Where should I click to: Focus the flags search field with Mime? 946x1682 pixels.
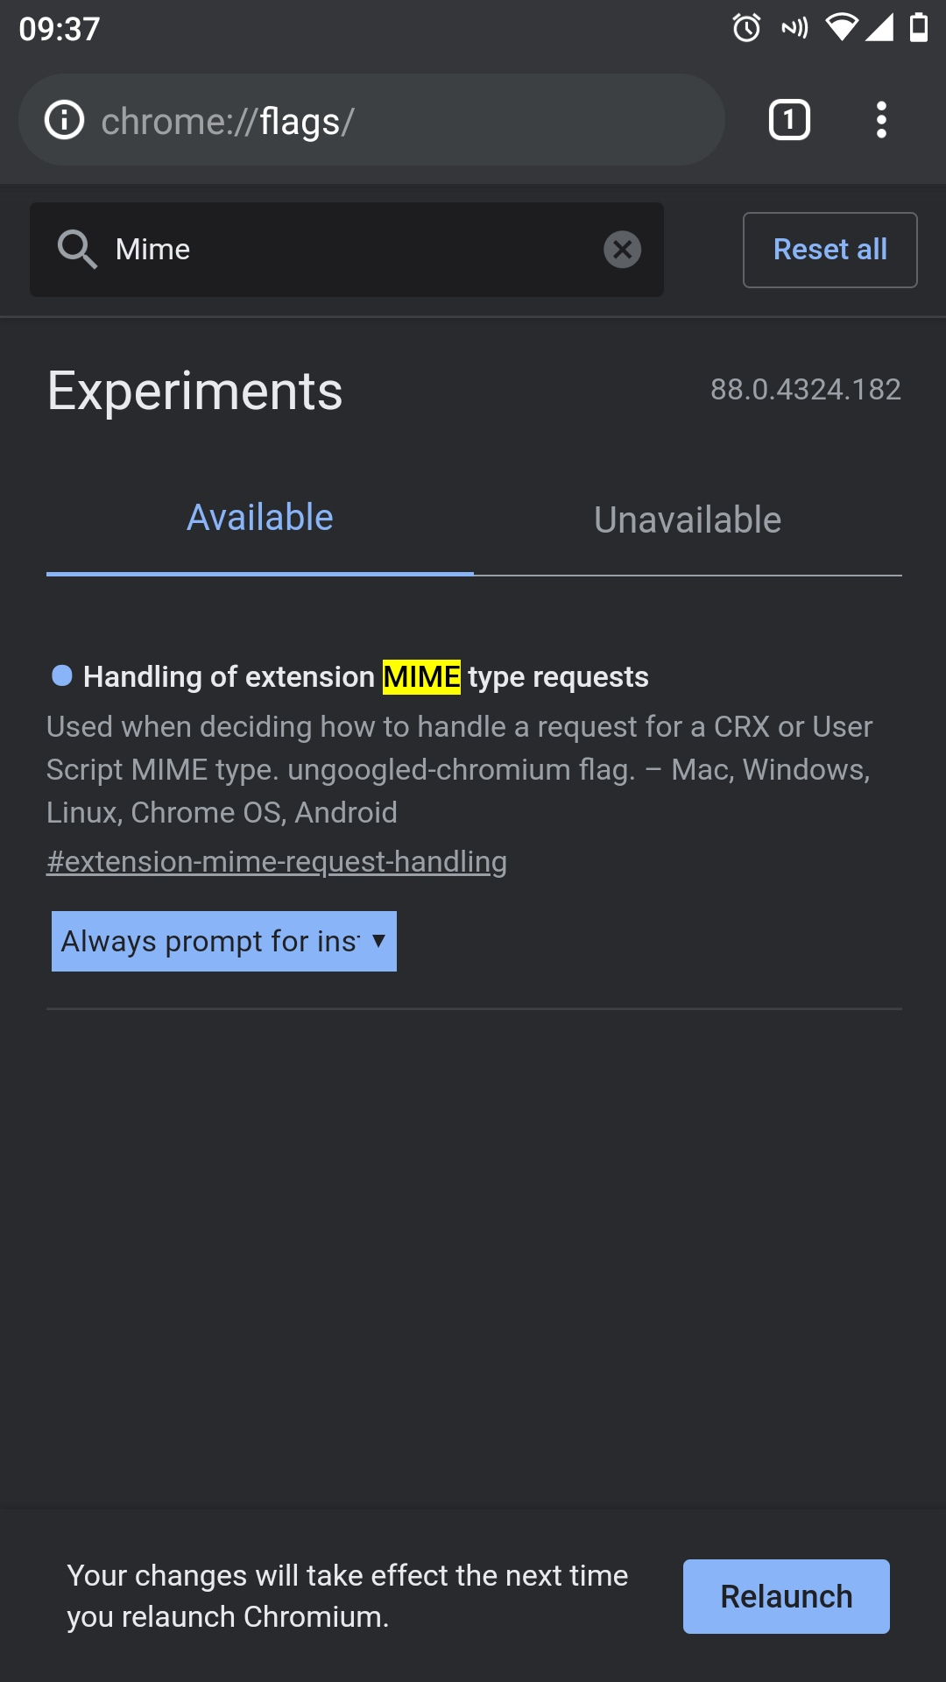click(x=350, y=250)
